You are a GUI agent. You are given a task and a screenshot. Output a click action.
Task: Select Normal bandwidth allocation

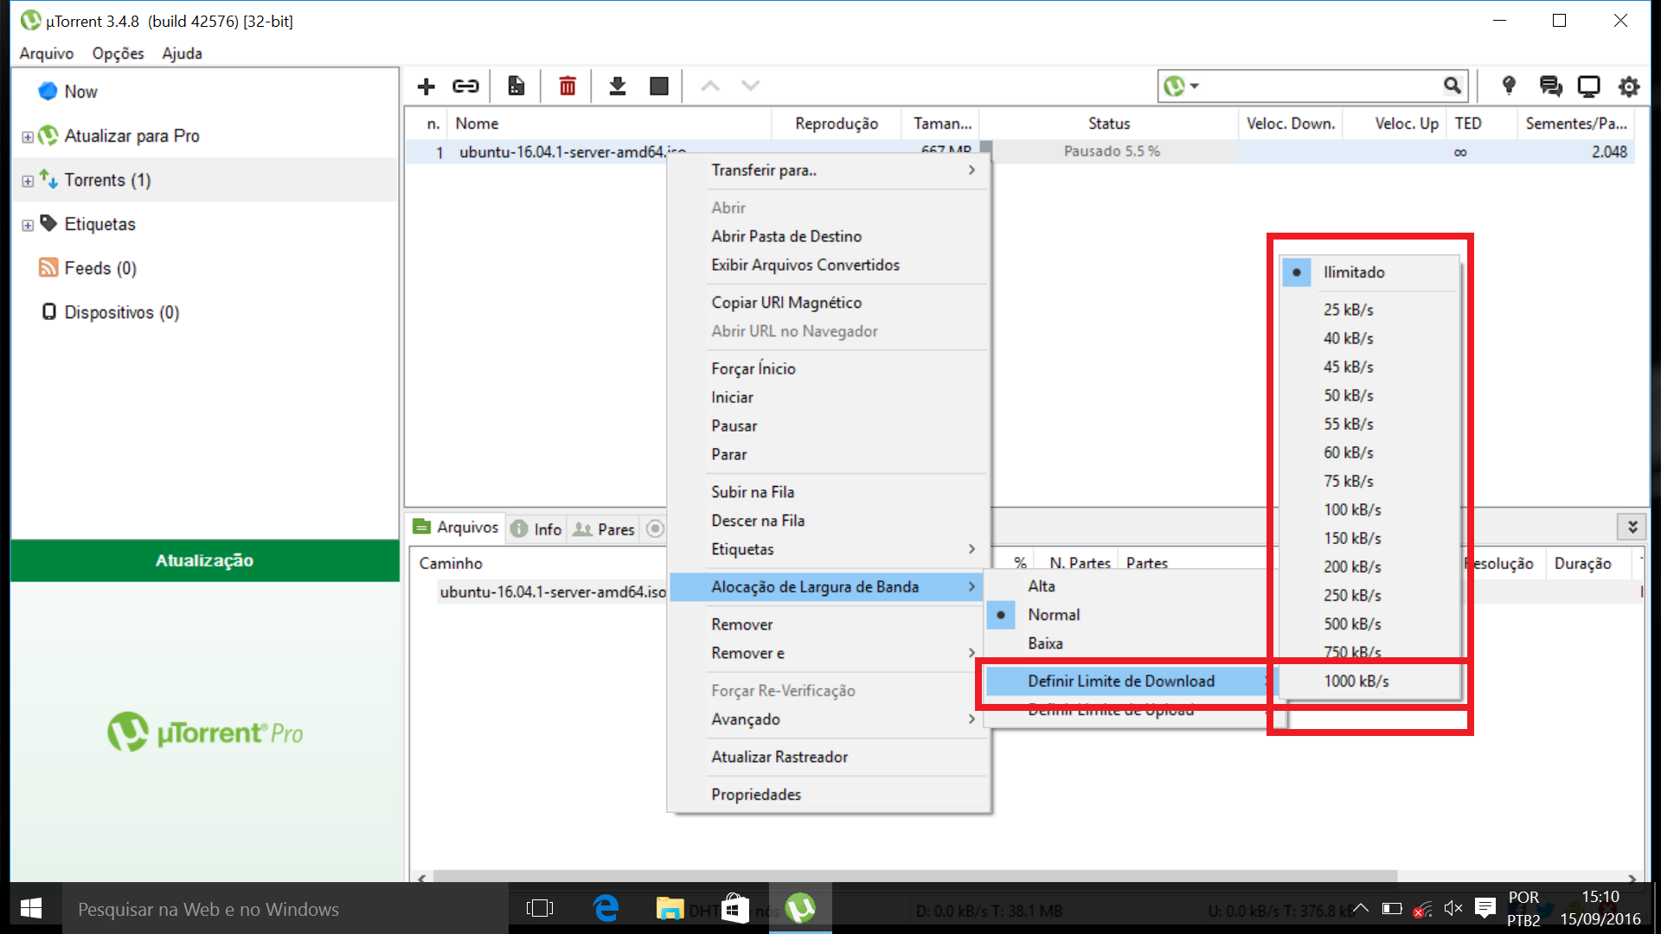(x=1051, y=613)
